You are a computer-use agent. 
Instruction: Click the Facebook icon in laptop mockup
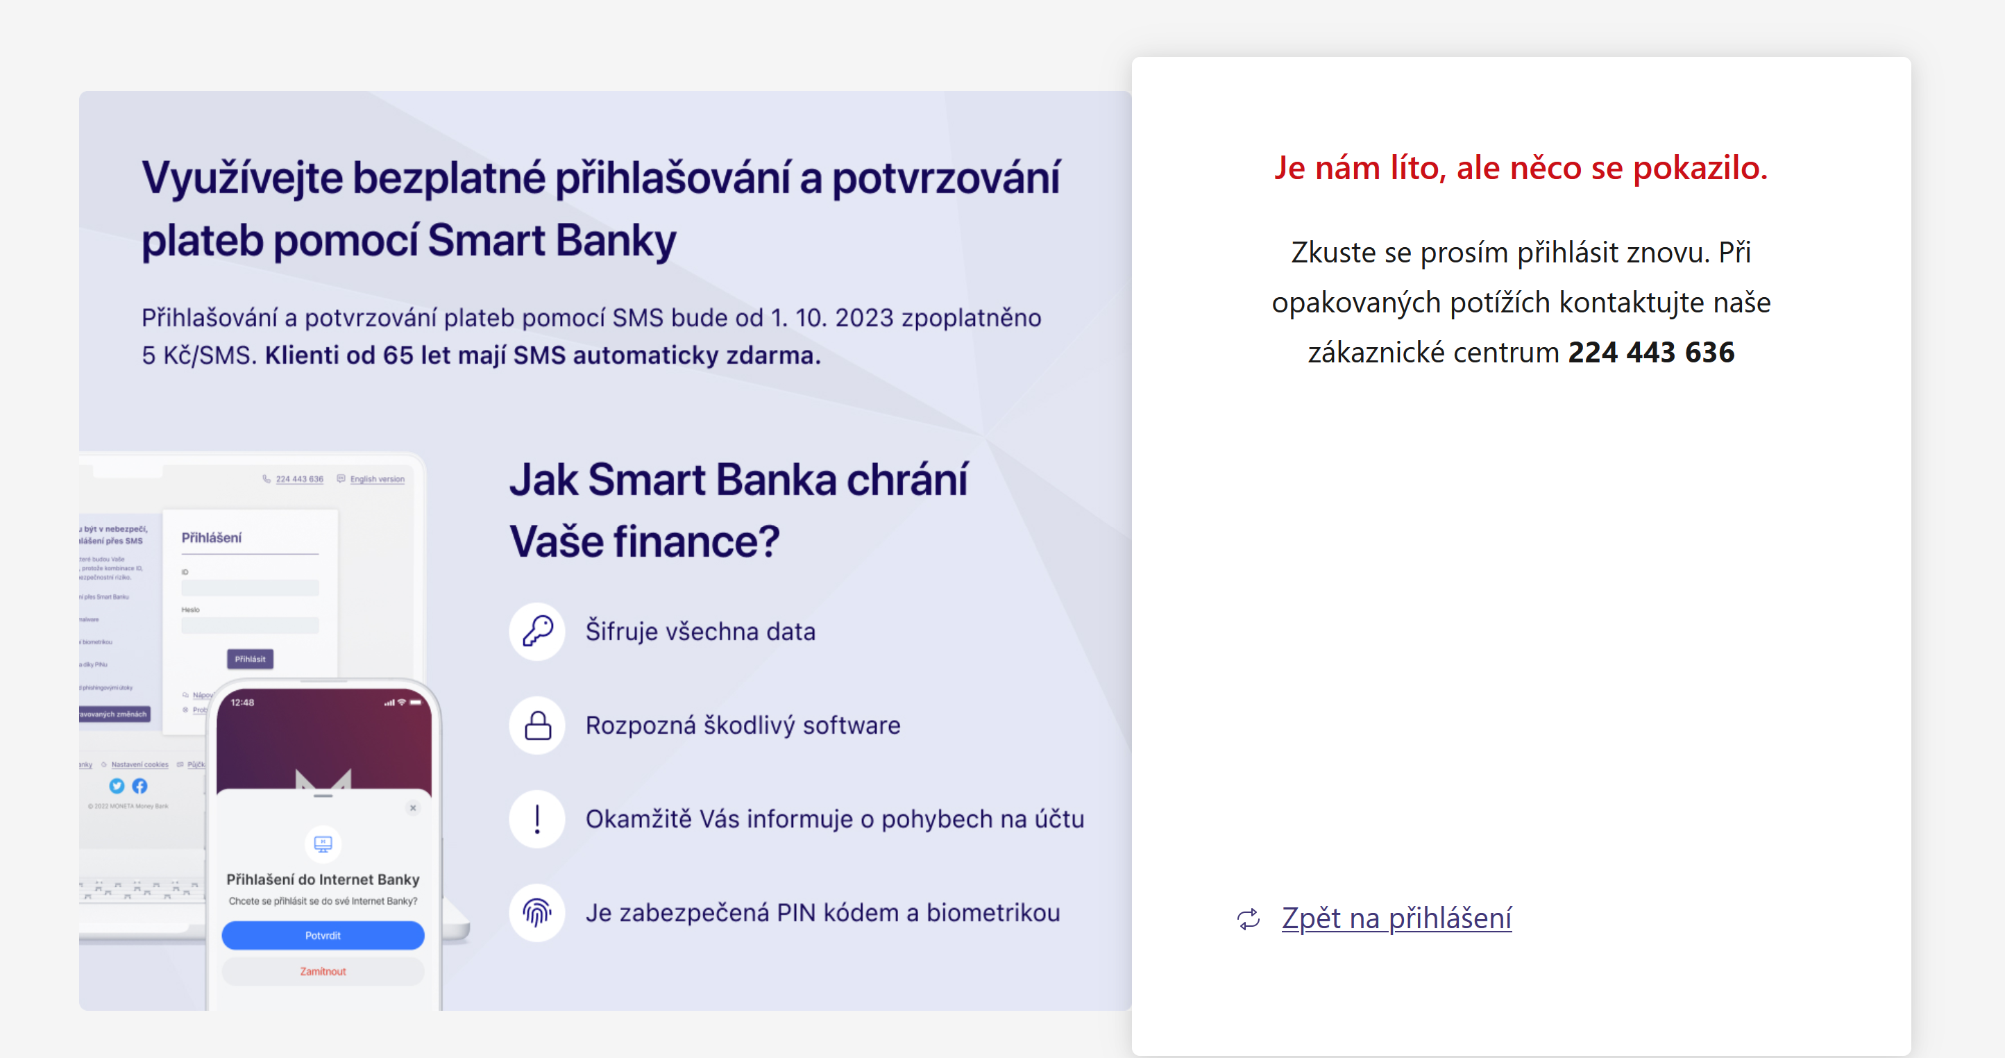[x=139, y=786]
